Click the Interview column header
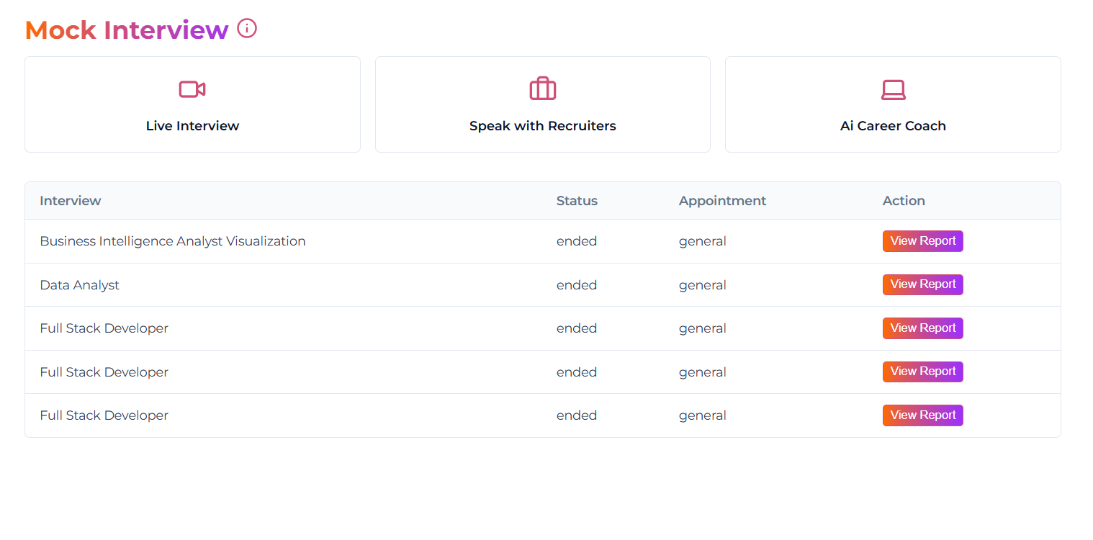Screen dimensions: 1093x540 tap(71, 201)
